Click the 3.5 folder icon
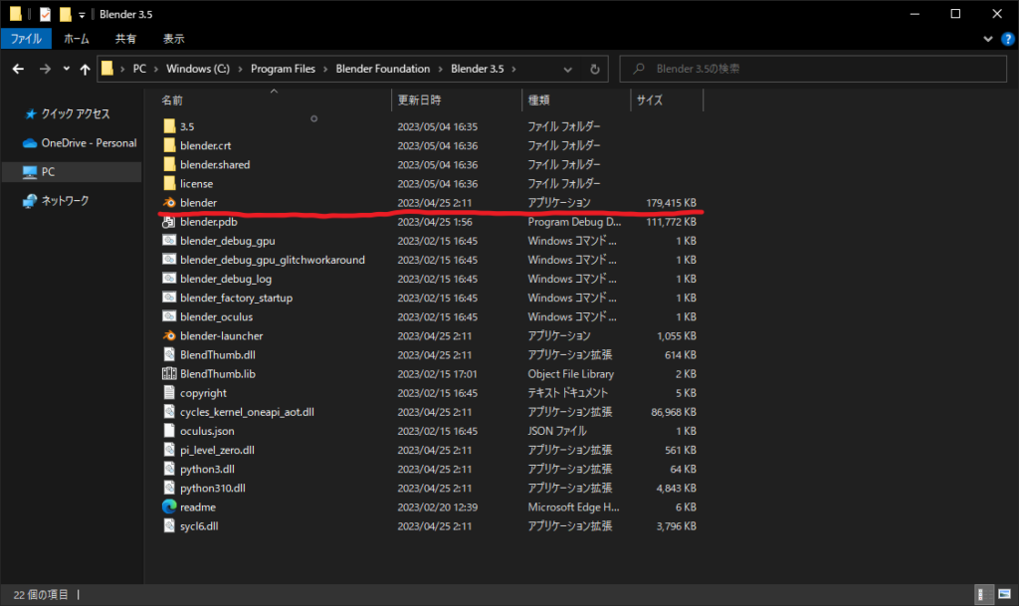This screenshot has height=606, width=1019. (x=169, y=126)
